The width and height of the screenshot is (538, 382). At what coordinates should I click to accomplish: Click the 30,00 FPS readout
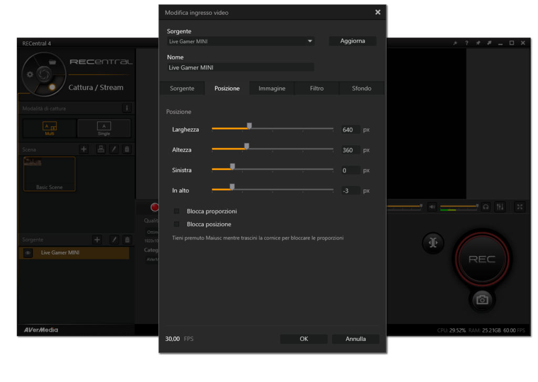(180, 339)
